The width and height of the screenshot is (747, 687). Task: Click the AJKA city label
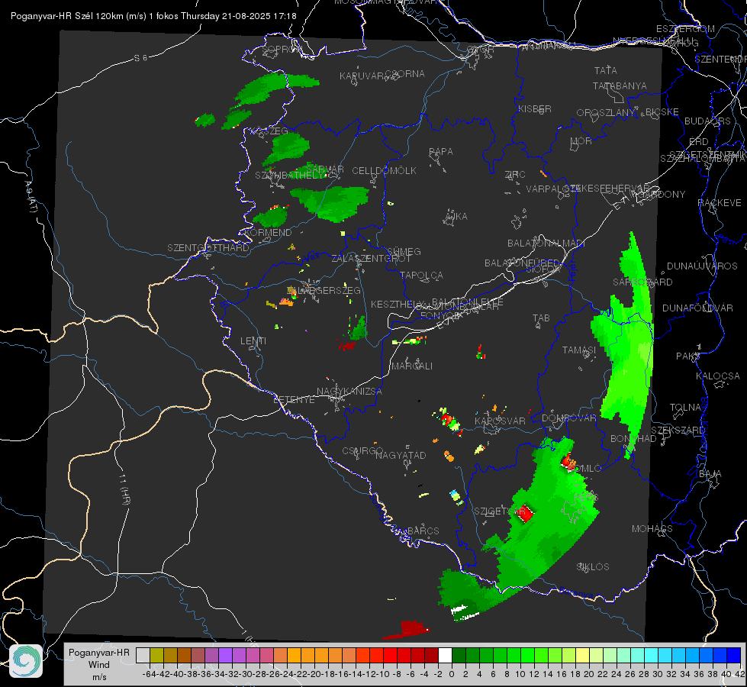click(x=456, y=217)
